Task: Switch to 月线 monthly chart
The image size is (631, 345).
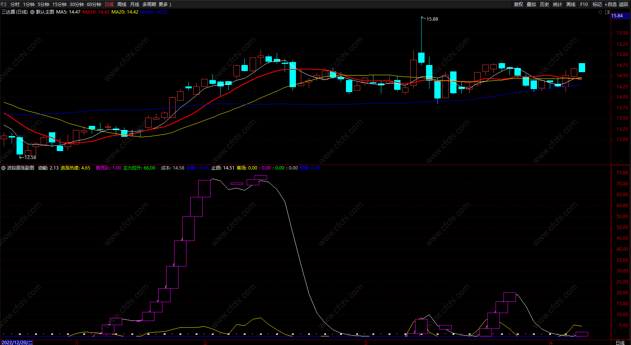Action: (x=135, y=5)
